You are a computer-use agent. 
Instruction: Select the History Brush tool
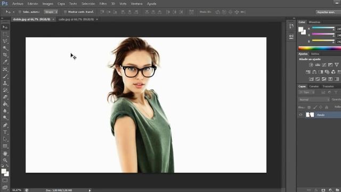pos(5,90)
